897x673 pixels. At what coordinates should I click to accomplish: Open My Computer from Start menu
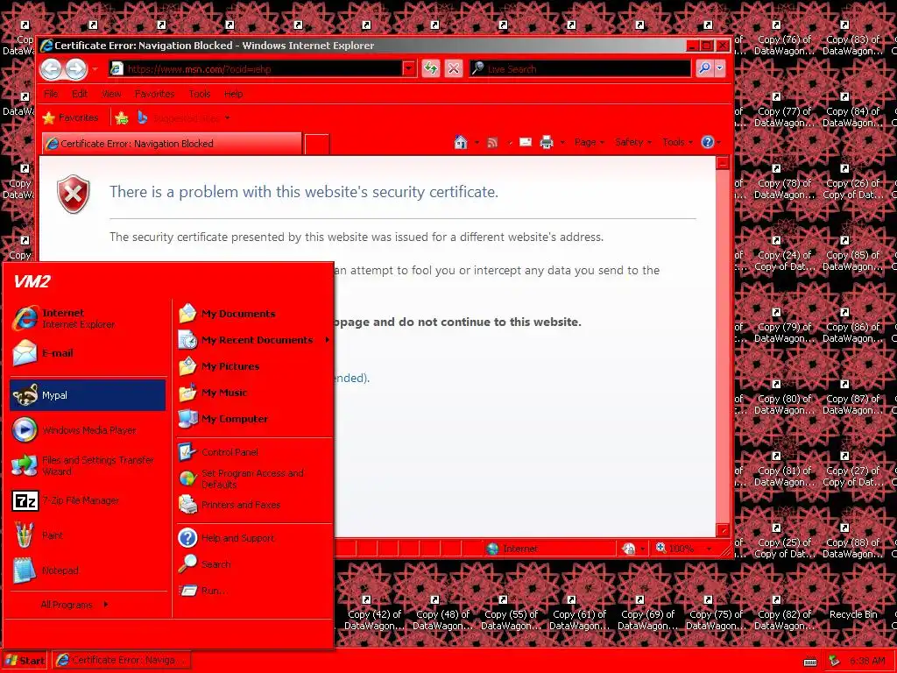254,419
